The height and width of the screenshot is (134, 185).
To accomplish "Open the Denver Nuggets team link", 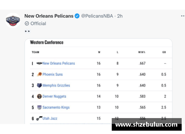I will click(54, 96).
